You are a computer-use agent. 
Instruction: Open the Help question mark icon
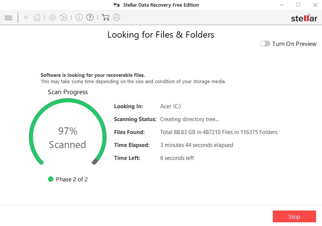(x=90, y=17)
